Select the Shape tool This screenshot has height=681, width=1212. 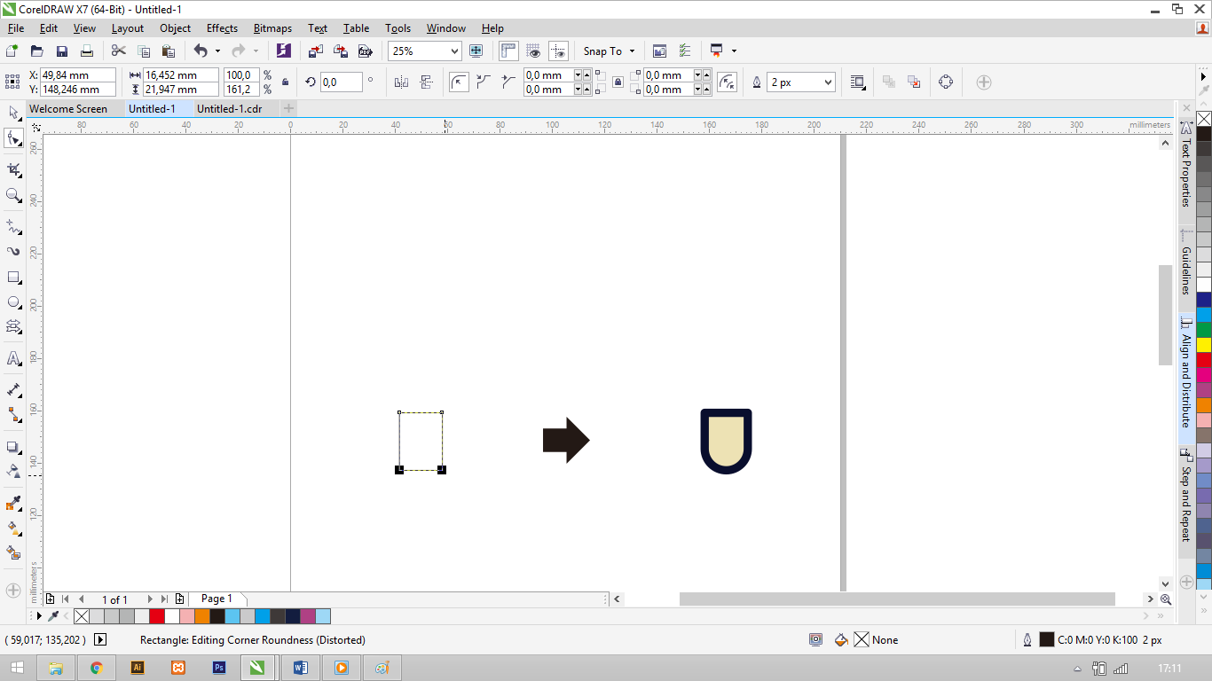13,138
